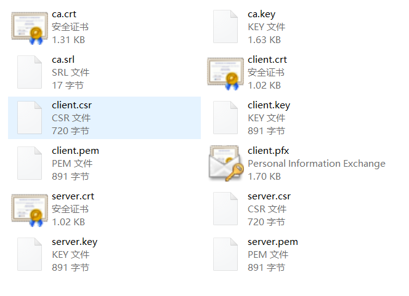This screenshot has width=409, height=296.
Task: Select the server.crt certificate icon
Action: coord(30,209)
